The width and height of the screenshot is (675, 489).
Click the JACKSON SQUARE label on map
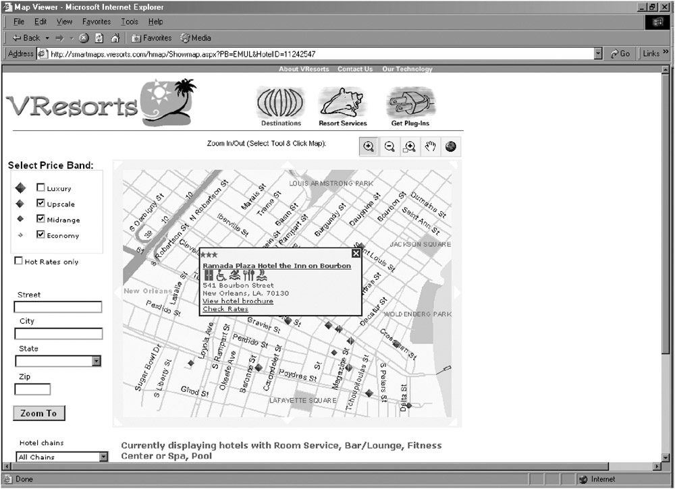tap(421, 244)
